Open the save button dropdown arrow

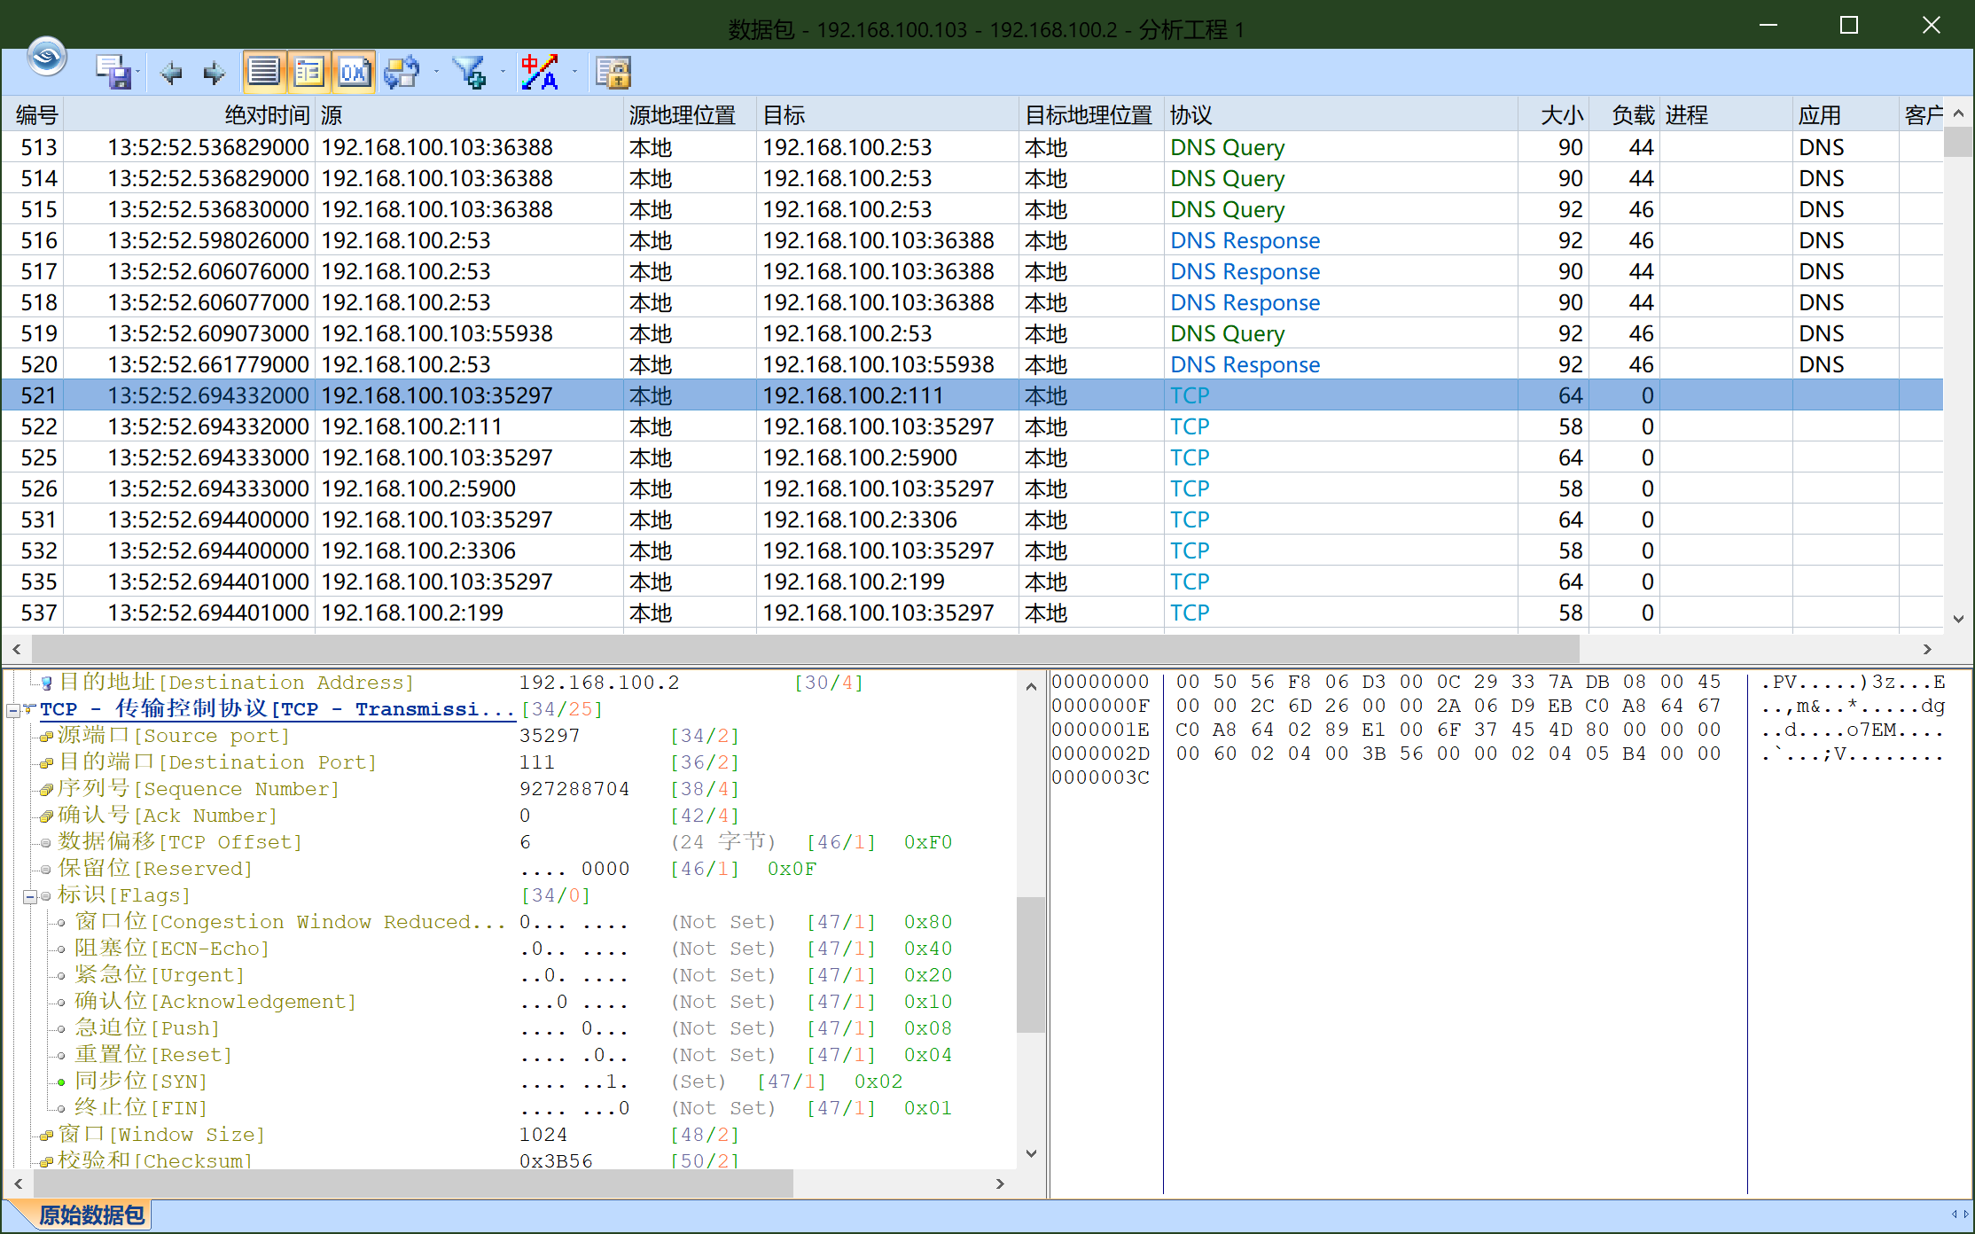pos(138,73)
